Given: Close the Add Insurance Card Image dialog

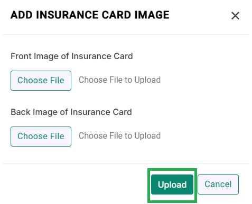Looking at the screenshot, I should (x=235, y=16).
